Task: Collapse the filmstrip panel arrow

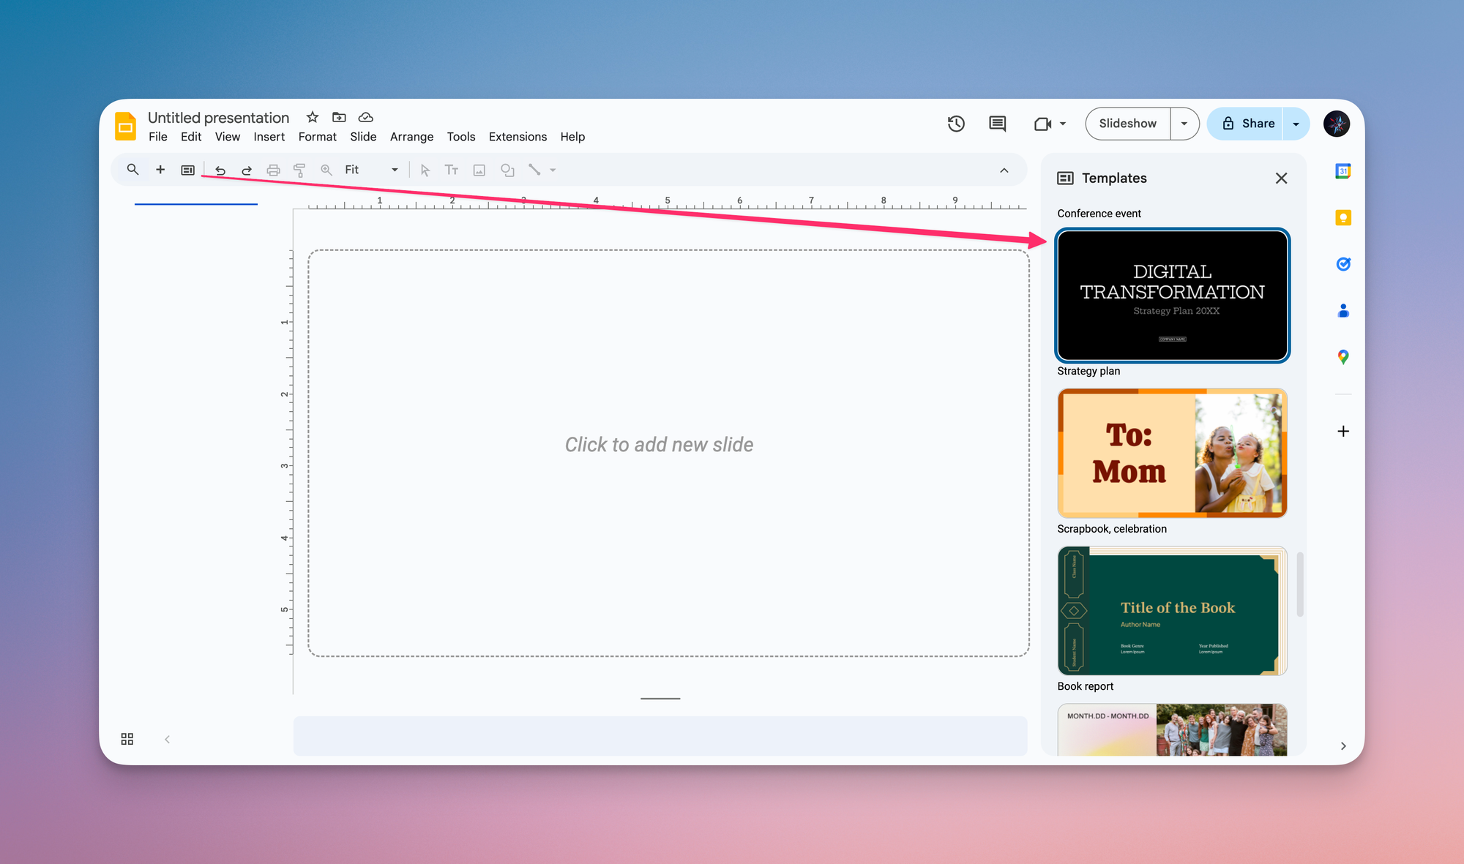Action: [167, 739]
